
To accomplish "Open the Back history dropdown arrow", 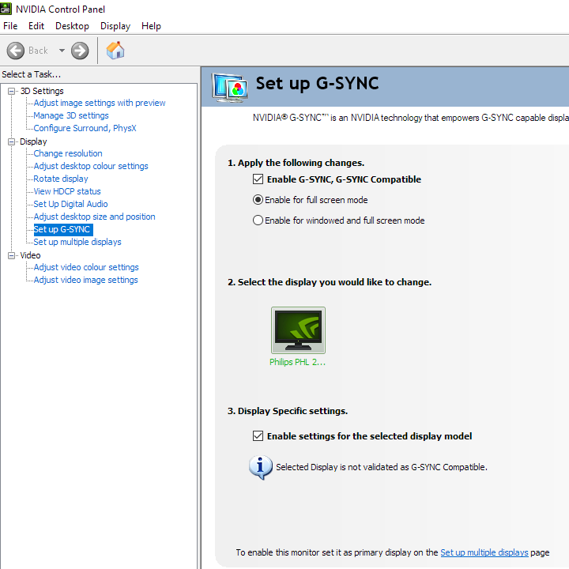I will (x=62, y=51).
